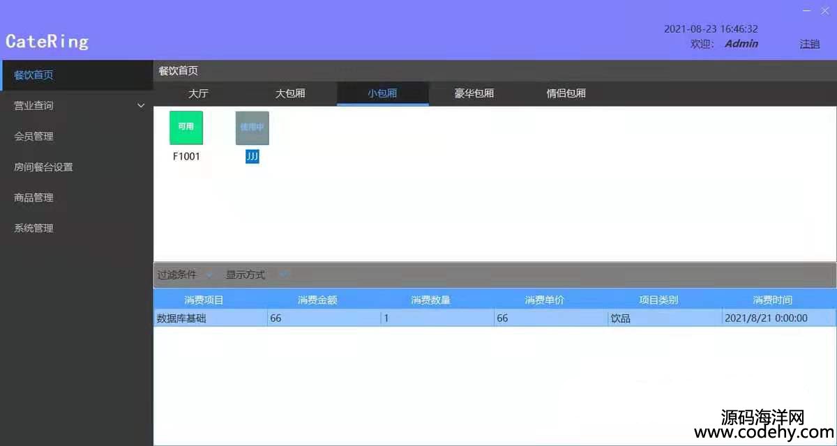Click the 小包厢 tab

tap(382, 93)
